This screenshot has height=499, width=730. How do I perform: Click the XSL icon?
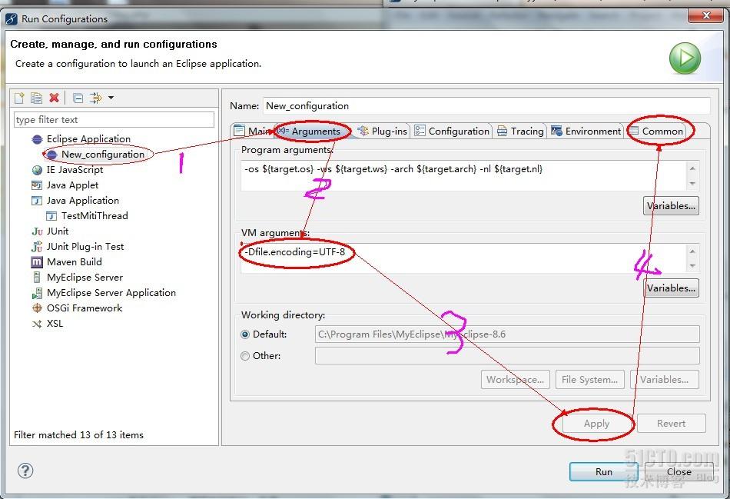(37, 324)
